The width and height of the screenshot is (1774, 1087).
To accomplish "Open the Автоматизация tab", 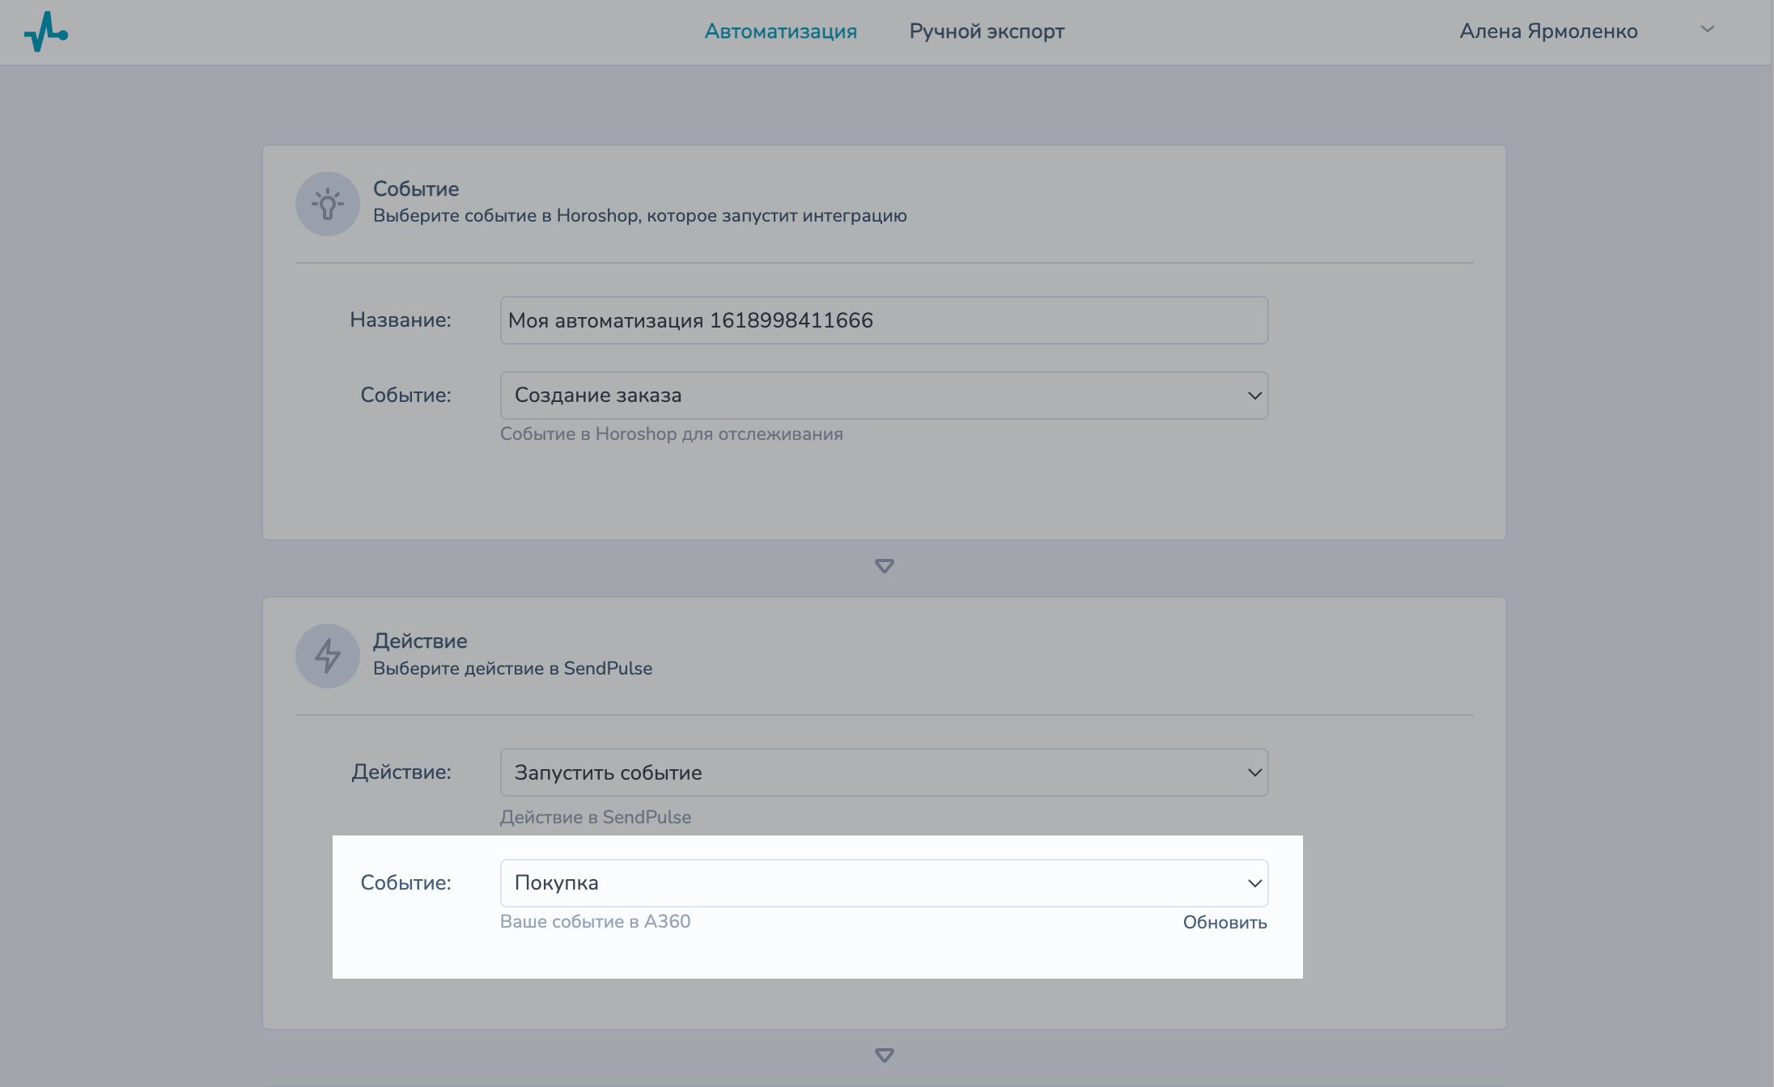I will click(x=780, y=32).
